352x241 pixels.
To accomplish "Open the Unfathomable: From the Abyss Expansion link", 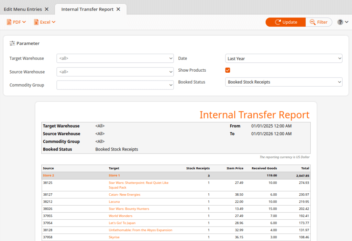I will pos(141,230).
